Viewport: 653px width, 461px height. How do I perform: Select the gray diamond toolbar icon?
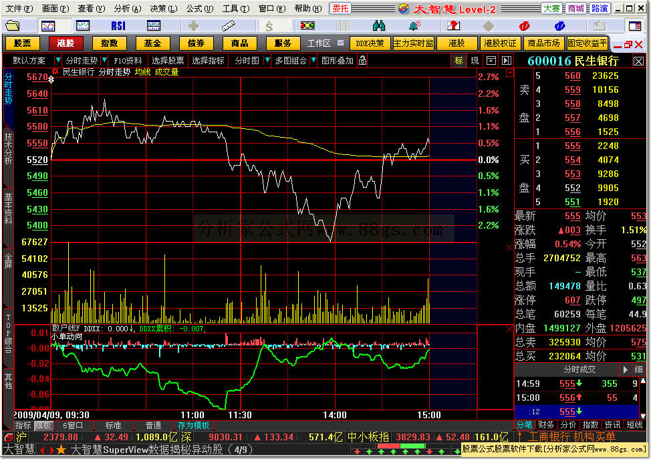coord(489,26)
